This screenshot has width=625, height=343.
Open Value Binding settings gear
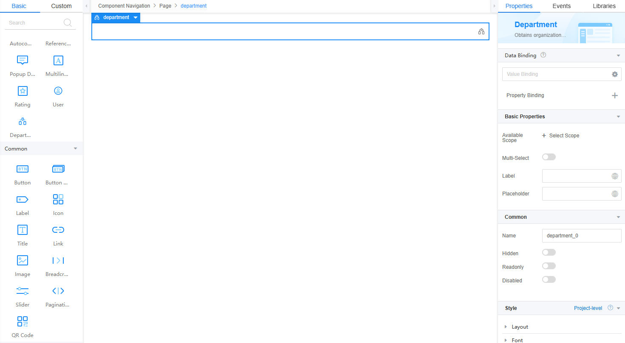pyautogui.click(x=615, y=74)
